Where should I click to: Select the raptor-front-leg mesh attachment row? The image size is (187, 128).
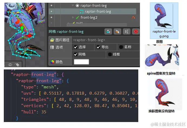[x=92, y=11]
